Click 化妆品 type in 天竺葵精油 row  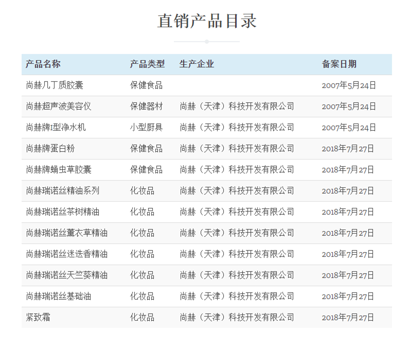click(142, 275)
